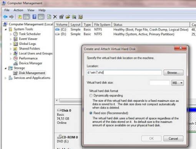Click the Refresh toolbar icon

click(49, 17)
